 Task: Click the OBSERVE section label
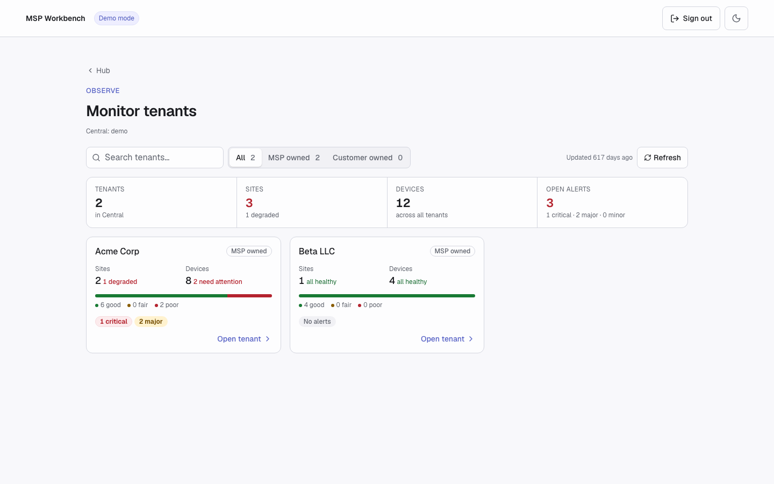tap(103, 91)
